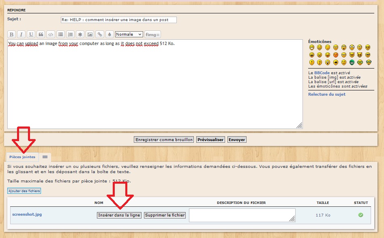This screenshot has width=384, height=238.
Task: Insert a quote block with quotation icon
Action: [41, 34]
